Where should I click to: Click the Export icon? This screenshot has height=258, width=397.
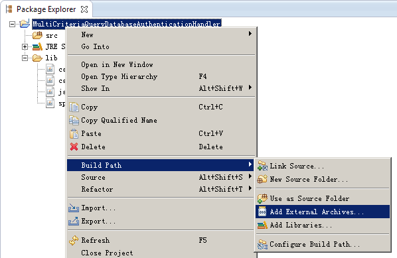[x=74, y=222]
